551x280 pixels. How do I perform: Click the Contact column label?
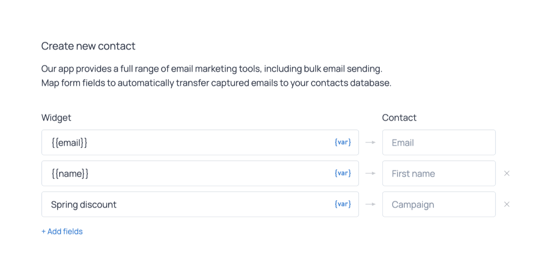click(x=399, y=118)
